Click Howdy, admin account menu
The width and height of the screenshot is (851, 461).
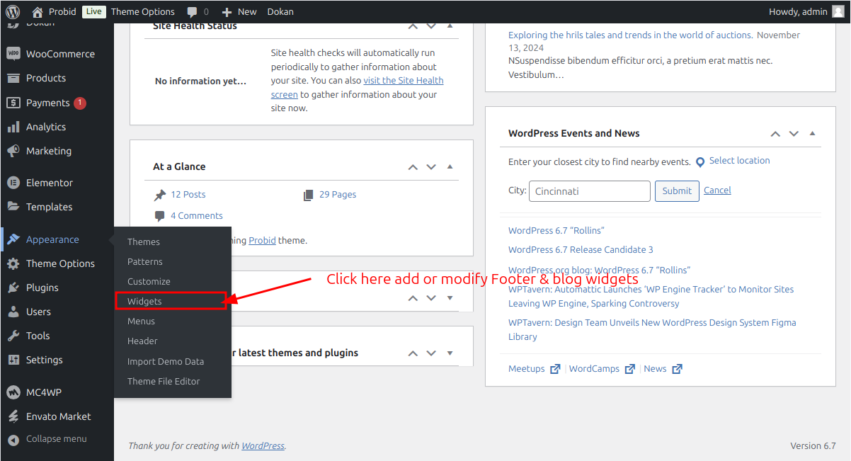click(806, 11)
